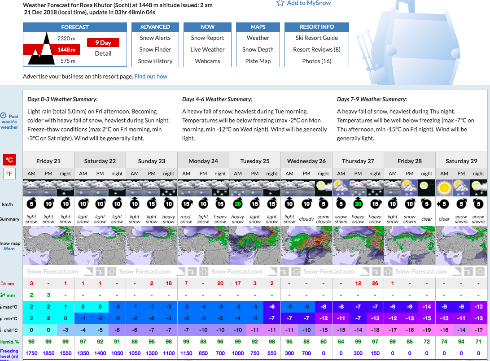Open the Thursday 27 snow map thumbnail
The image size is (490, 361).
tap(358, 245)
